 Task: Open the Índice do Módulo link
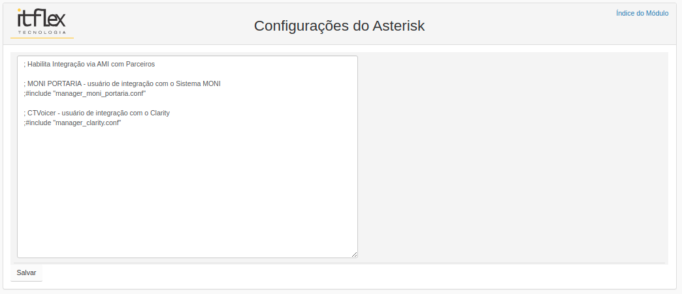coord(642,14)
